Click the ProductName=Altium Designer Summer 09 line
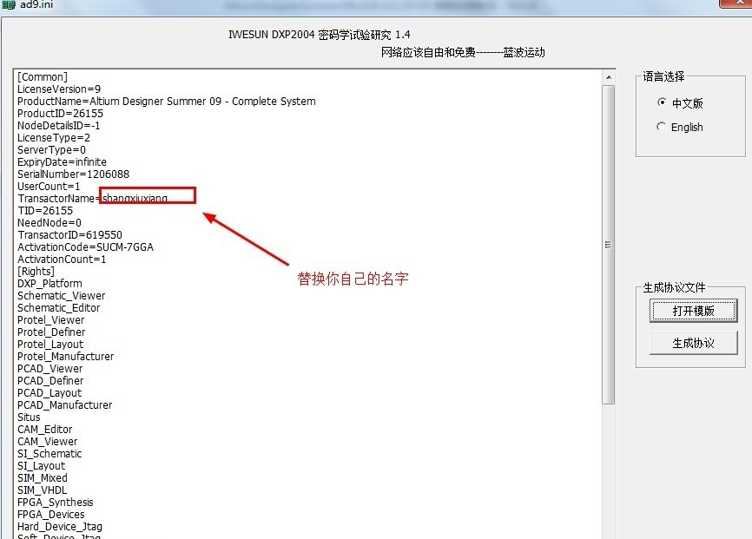This screenshot has height=539, width=752. click(167, 102)
